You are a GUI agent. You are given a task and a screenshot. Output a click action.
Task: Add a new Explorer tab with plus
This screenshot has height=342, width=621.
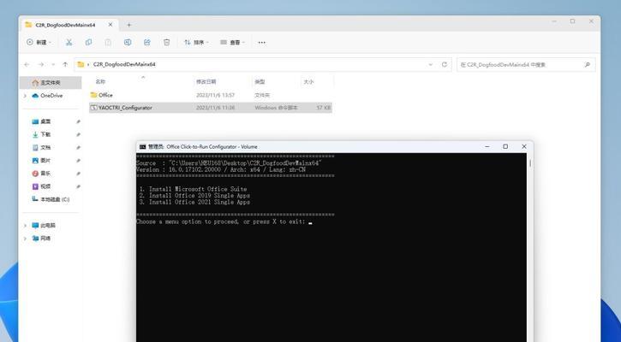(x=128, y=25)
